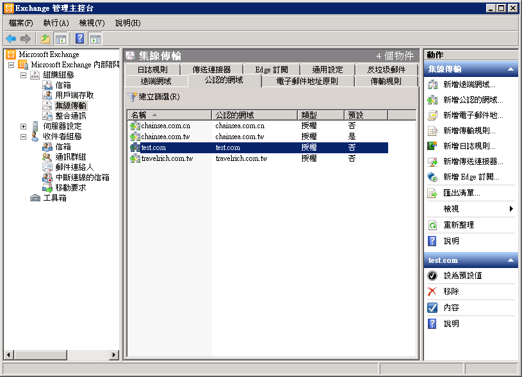The height and width of the screenshot is (377, 522).
Task: Click the chainsea.com.cn domain row icon
Action: point(135,126)
